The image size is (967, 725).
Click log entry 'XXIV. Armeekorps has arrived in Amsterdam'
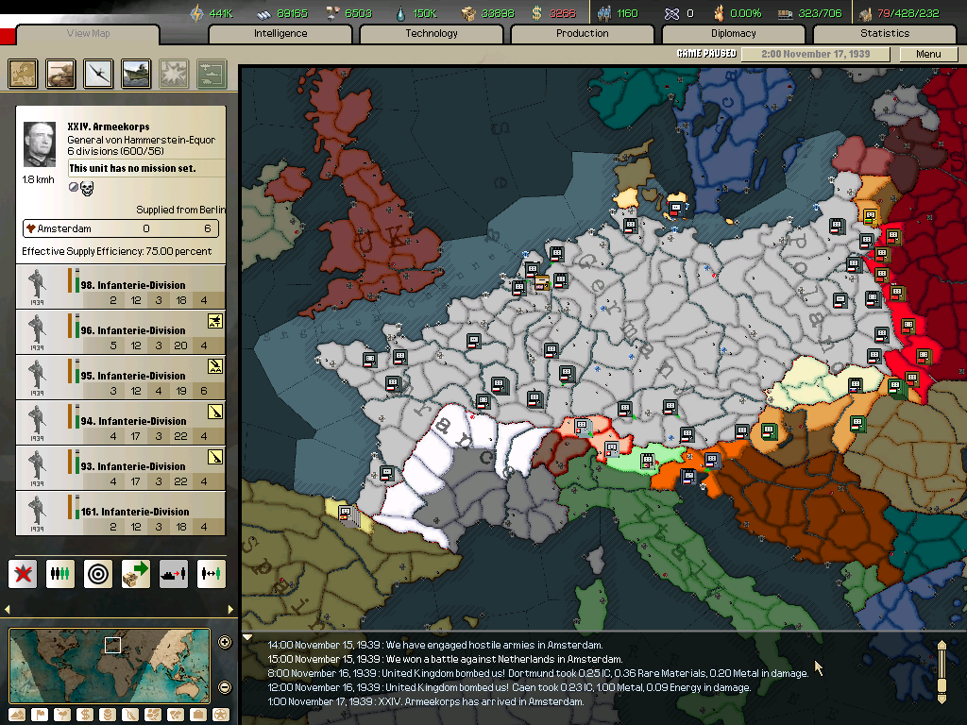point(426,701)
